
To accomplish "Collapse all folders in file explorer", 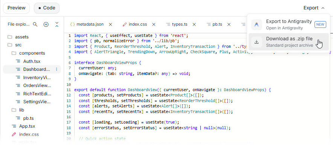I will click(x=57, y=24).
